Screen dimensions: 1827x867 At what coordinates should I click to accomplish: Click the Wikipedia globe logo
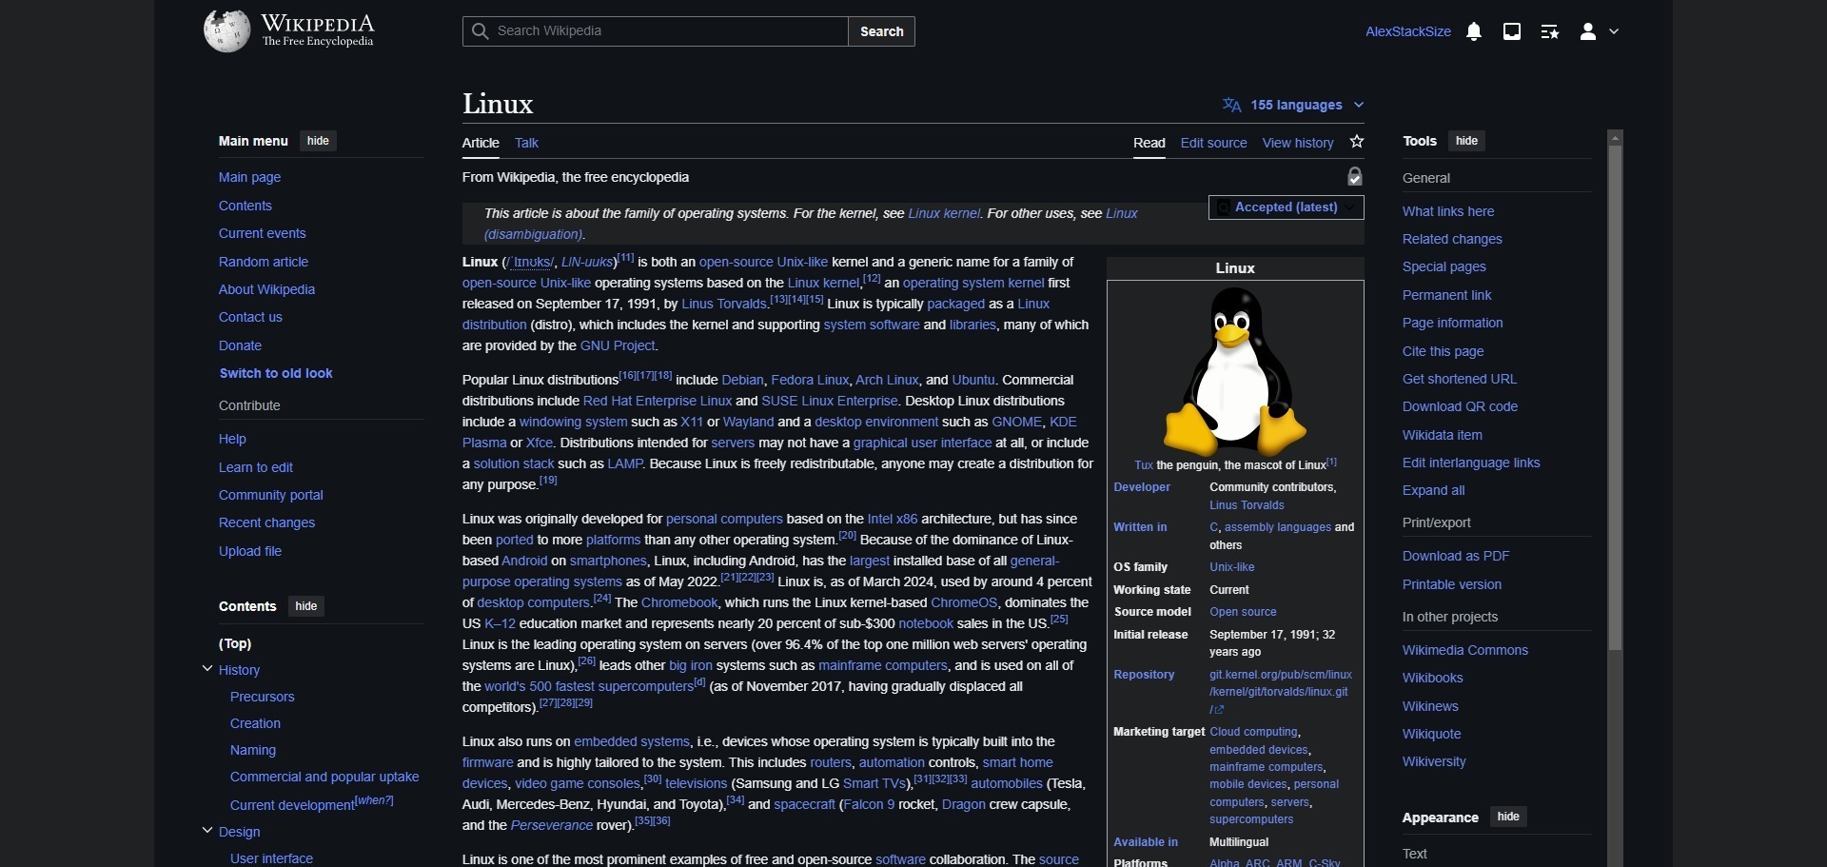[x=226, y=30]
